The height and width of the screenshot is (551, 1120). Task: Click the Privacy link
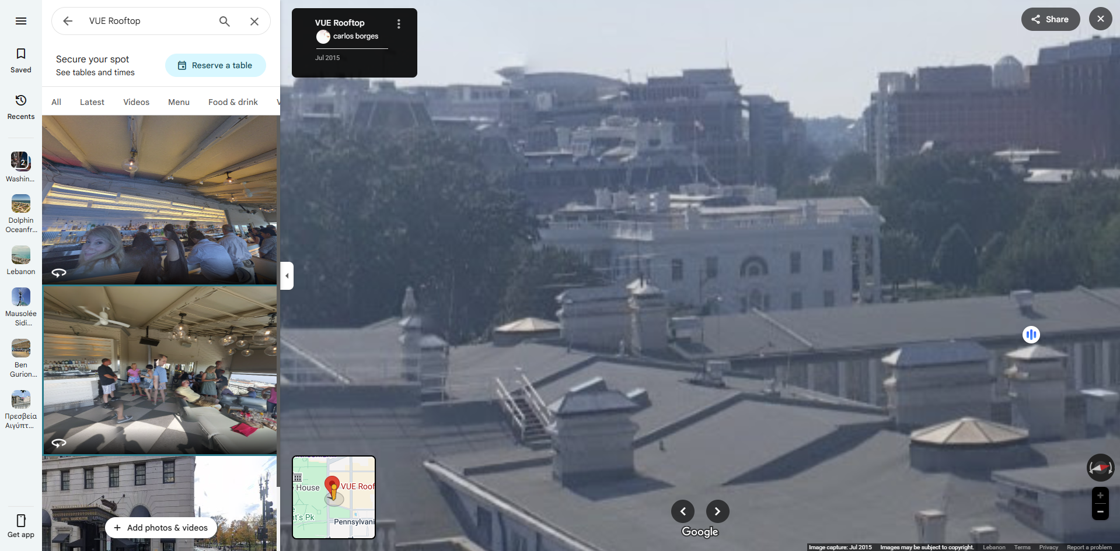click(x=1048, y=548)
